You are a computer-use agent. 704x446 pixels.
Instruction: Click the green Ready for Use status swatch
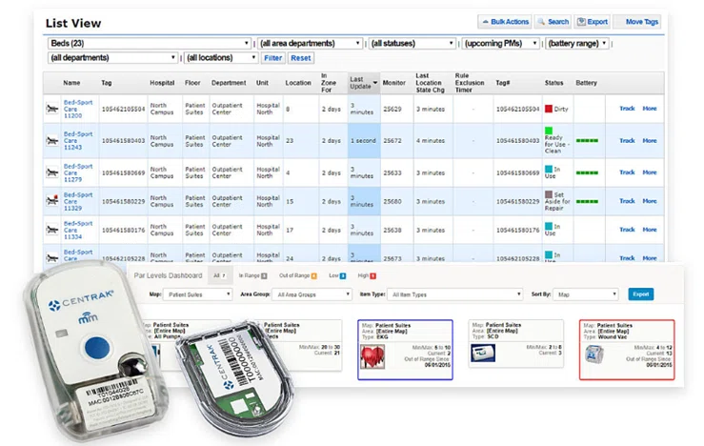click(548, 131)
